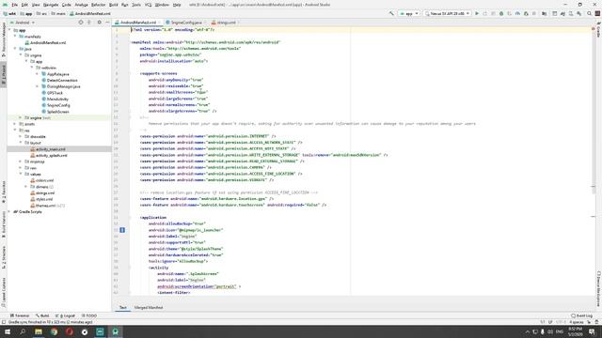The width and height of the screenshot is (602, 338).
Task: Select the Text tab below the editor
Action: point(123,307)
